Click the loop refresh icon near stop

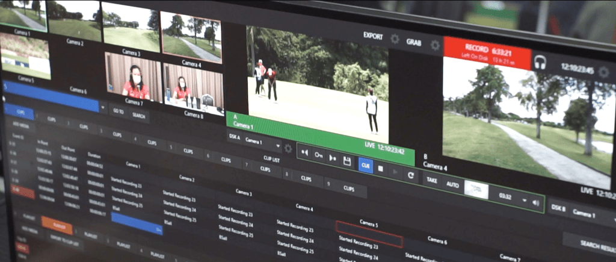410,175
